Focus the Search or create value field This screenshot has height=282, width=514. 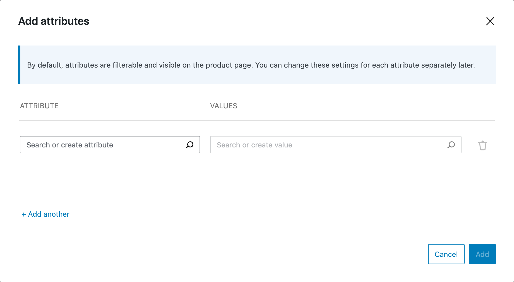pos(336,145)
